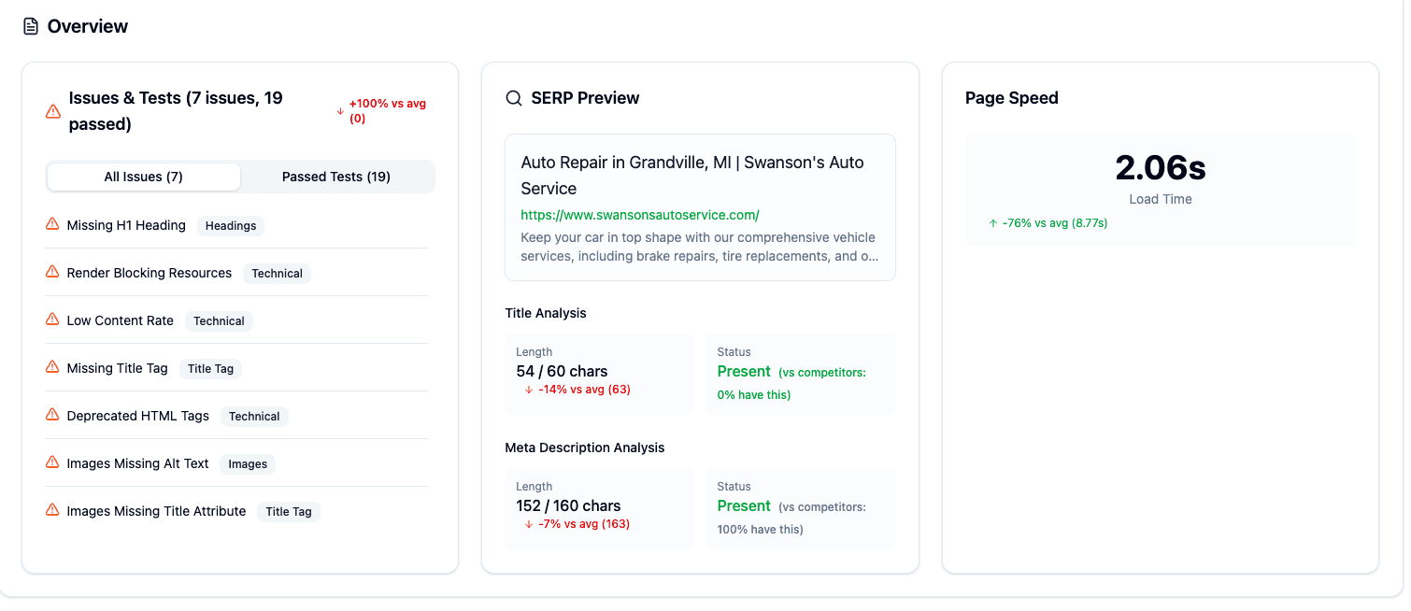
Task: Switch to the Passed Tests (19) tab
Action: click(337, 177)
